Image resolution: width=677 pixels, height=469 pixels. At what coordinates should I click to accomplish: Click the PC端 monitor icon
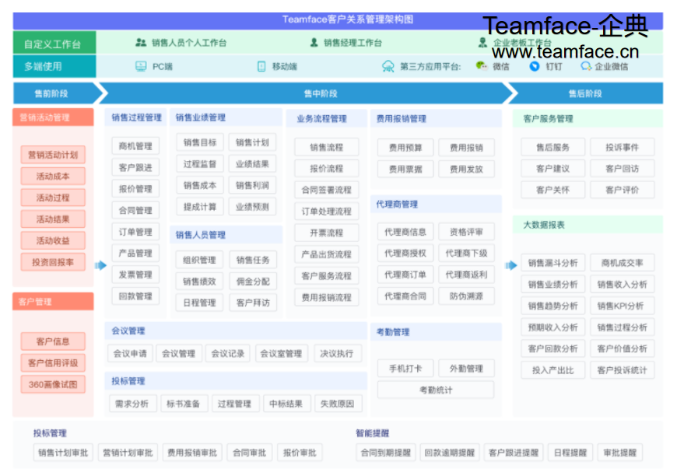click(141, 66)
